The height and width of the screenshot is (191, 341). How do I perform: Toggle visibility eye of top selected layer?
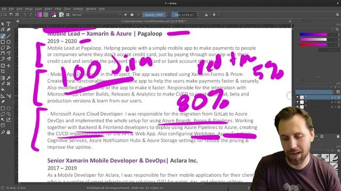[x=297, y=97]
